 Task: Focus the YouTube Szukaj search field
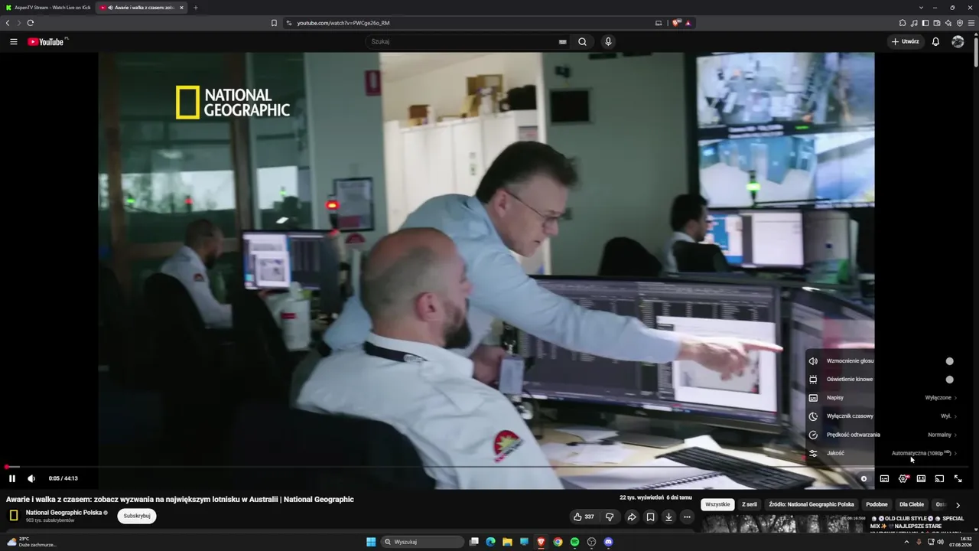(x=463, y=42)
